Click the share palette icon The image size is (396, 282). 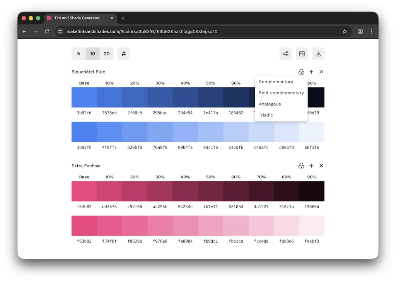tap(286, 53)
